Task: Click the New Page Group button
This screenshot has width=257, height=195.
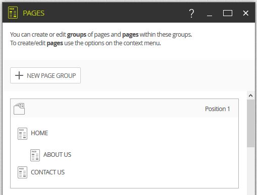Action: [45, 75]
